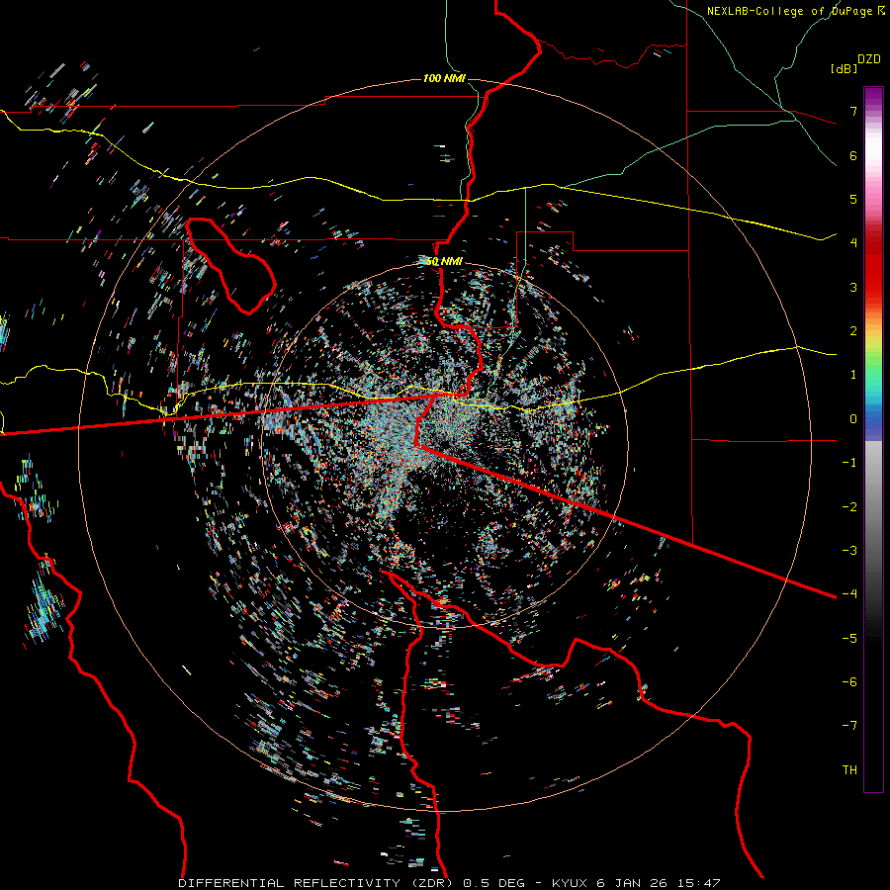
Task: Click the 0 value on the legend scale
Action: click(x=853, y=419)
